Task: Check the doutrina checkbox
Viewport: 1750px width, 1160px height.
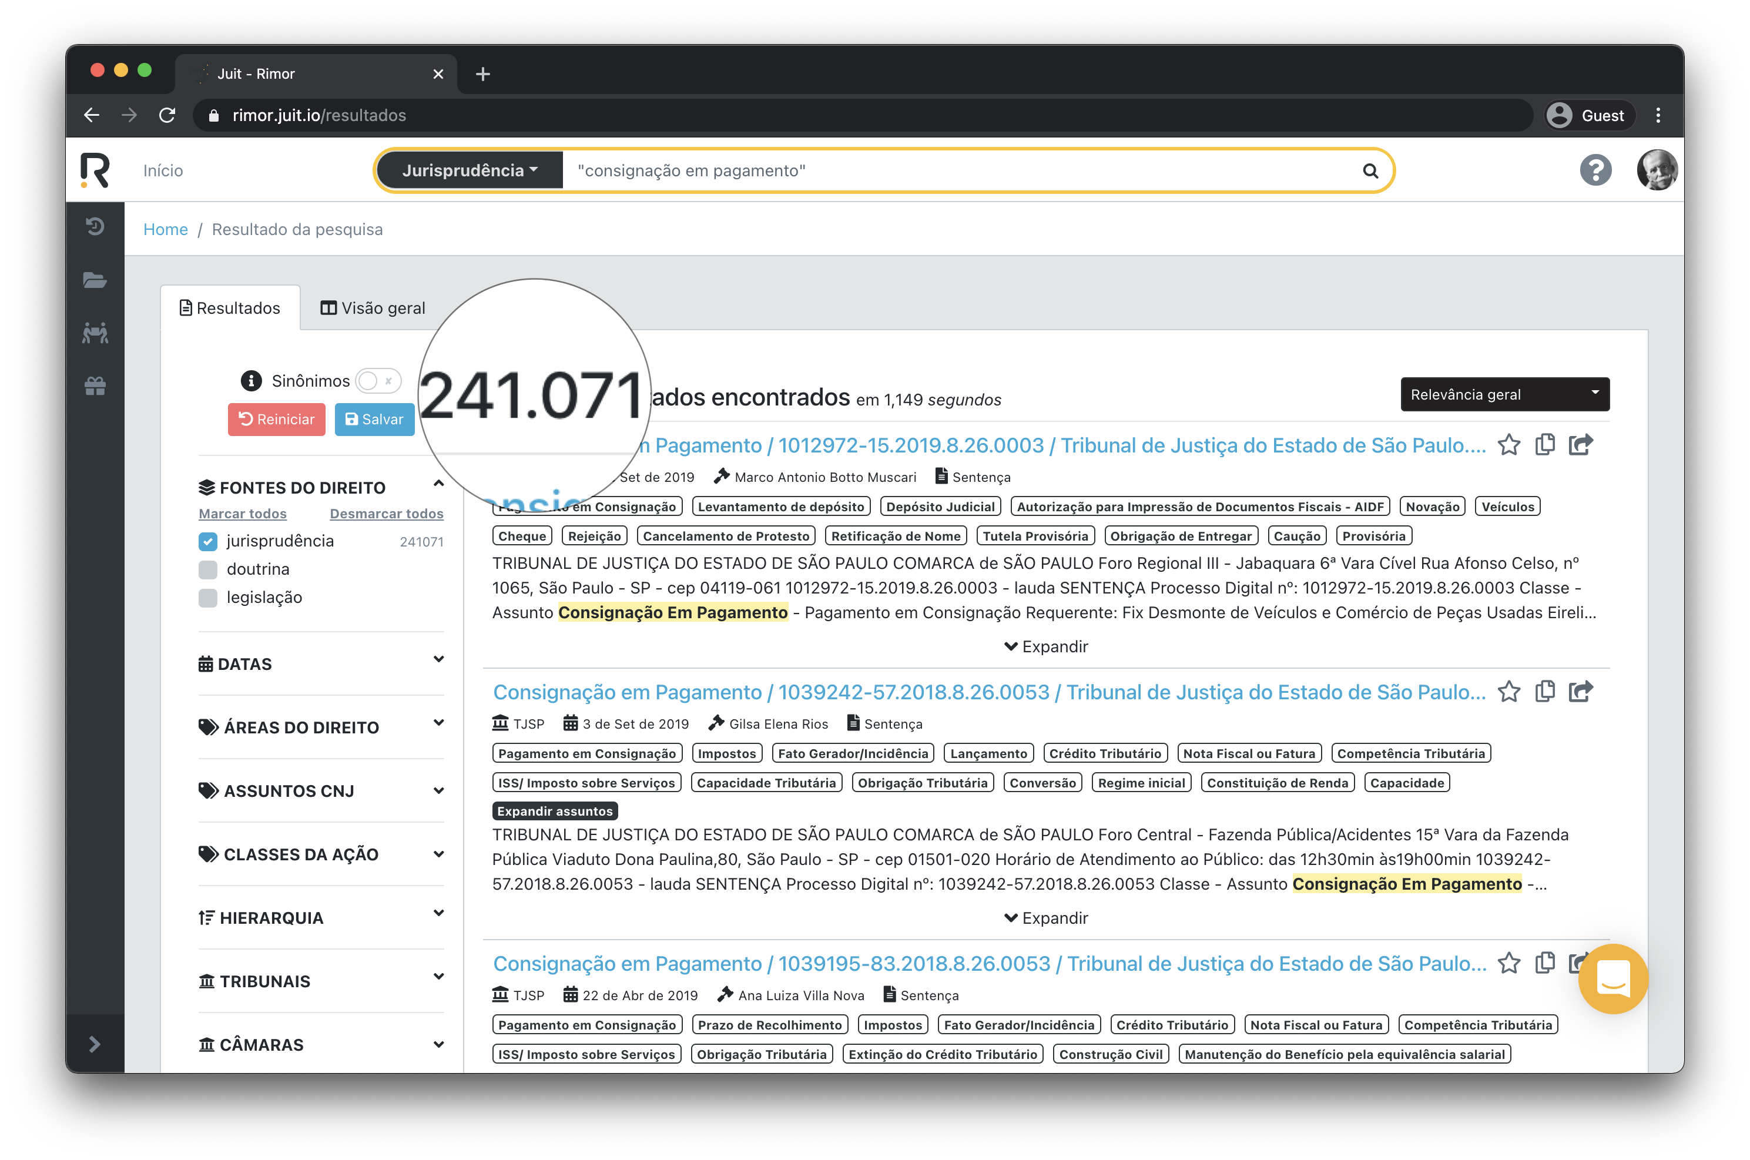Action: (207, 569)
